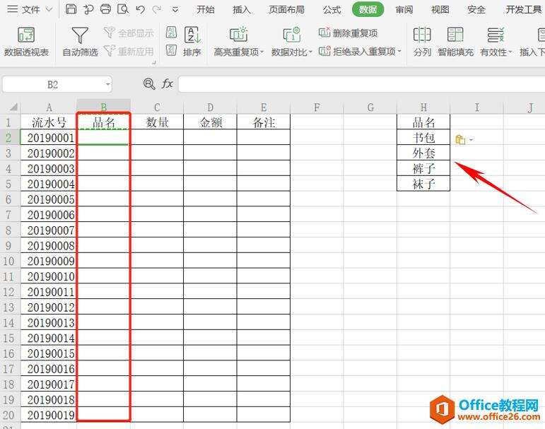Click the sort descending icon
This screenshot has width=545, height=429.
[x=171, y=50]
